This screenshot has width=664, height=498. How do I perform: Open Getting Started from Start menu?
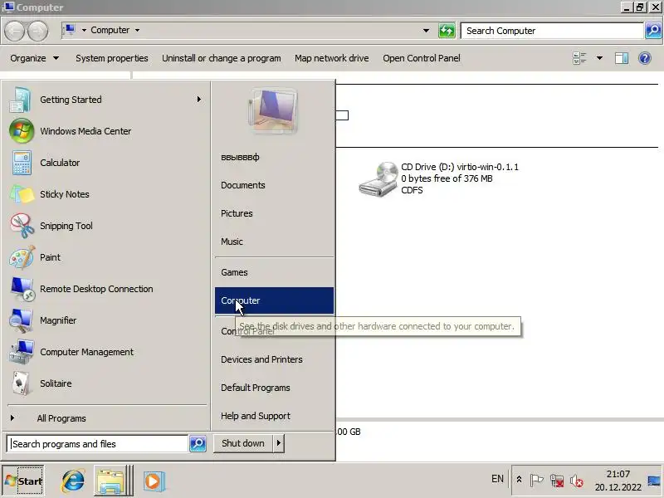click(106, 100)
